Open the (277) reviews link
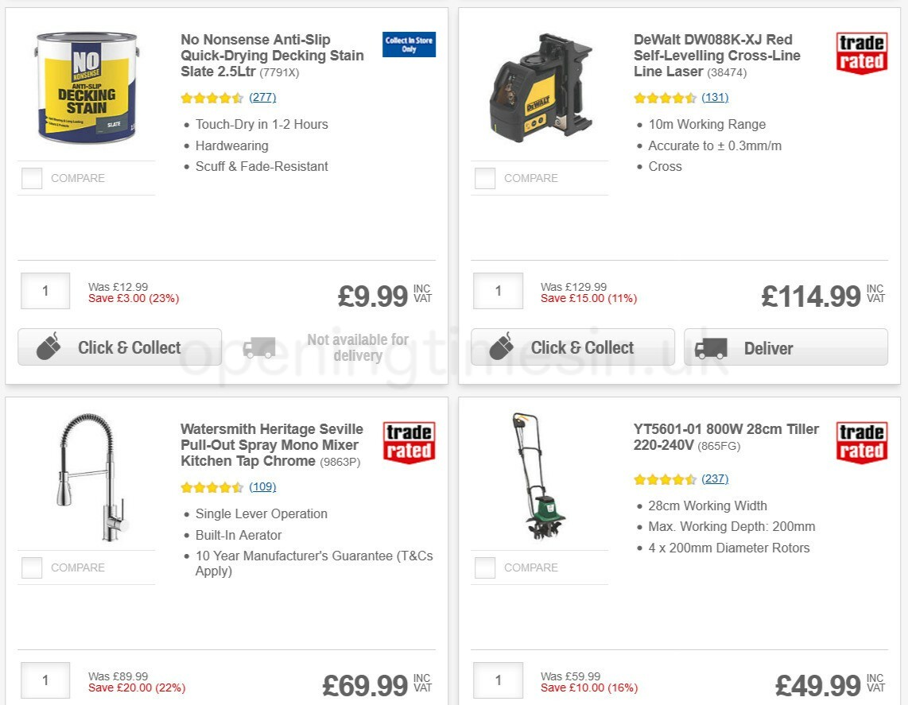The image size is (908, 705). (262, 98)
